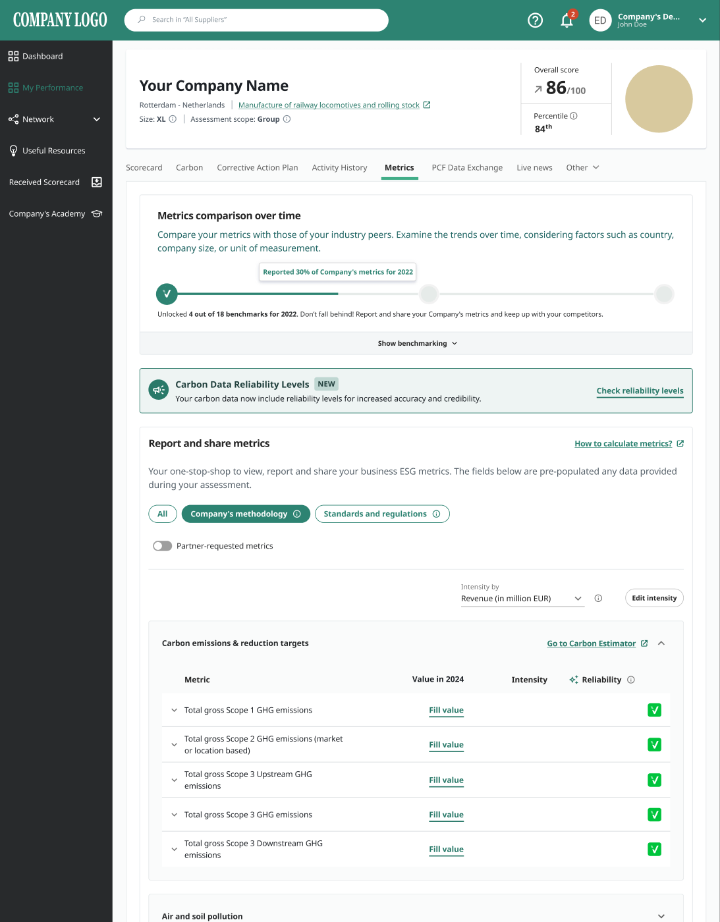The height and width of the screenshot is (922, 720).
Task: Click the Company's Academy graduation cap icon
Action: (x=97, y=214)
